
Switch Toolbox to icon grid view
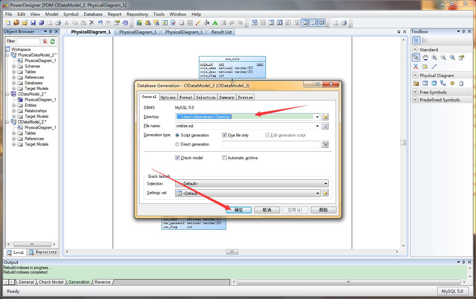(416, 41)
